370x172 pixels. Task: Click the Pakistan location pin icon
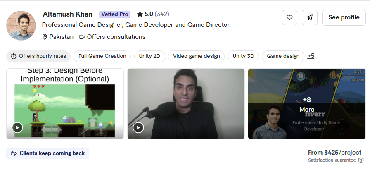pos(45,37)
